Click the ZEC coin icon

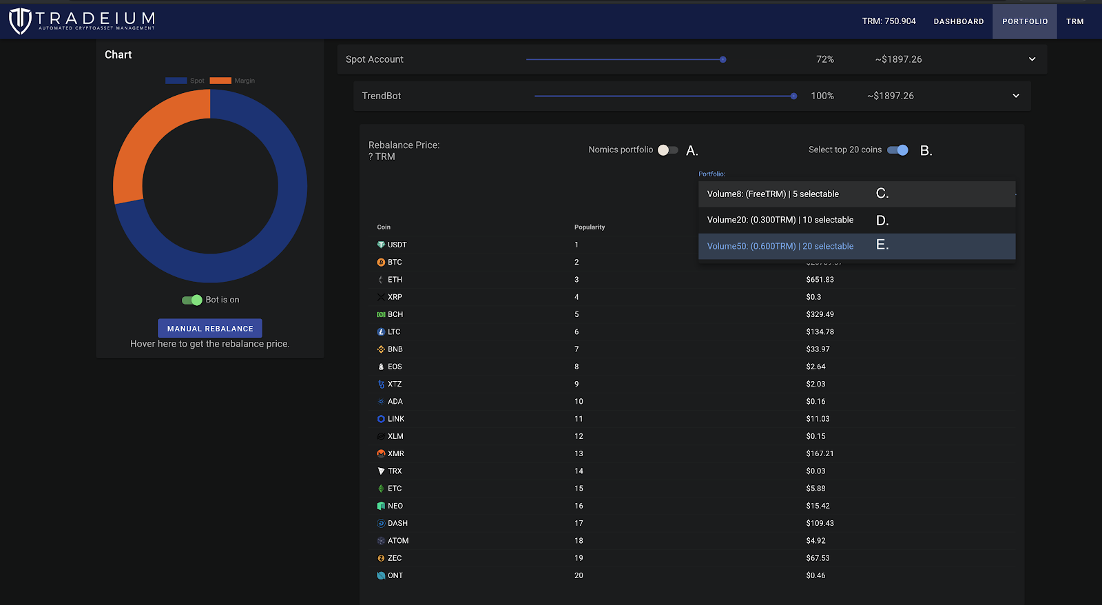pyautogui.click(x=381, y=558)
